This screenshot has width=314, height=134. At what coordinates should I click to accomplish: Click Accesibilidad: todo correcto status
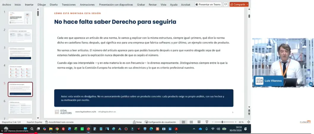[59, 122]
